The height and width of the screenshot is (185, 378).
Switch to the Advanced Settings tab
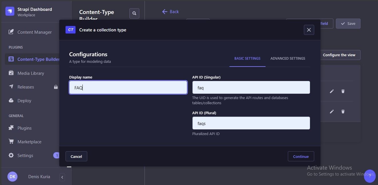coord(288,59)
